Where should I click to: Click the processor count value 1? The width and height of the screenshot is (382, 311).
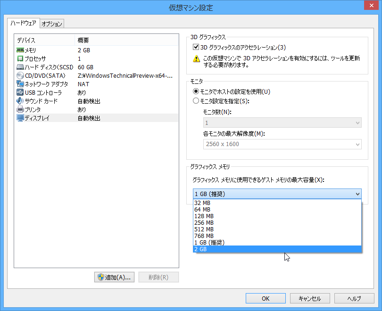pos(79,58)
